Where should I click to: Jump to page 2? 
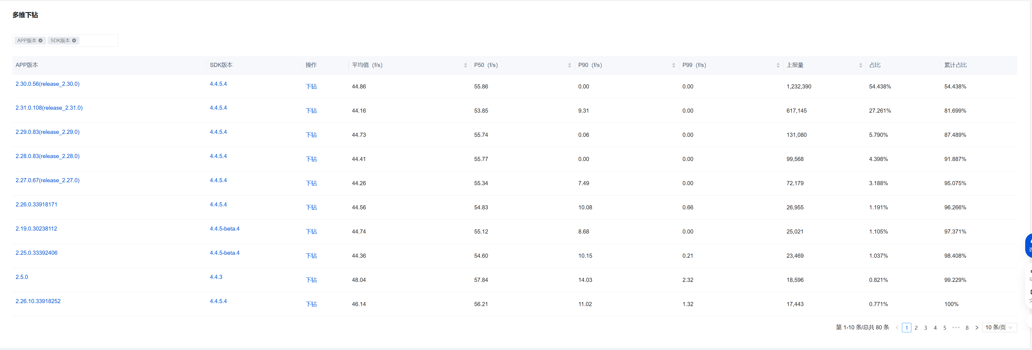coord(916,328)
